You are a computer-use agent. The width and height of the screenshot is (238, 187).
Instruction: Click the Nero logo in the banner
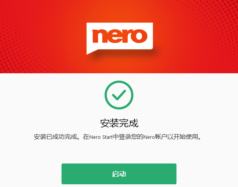coord(120,39)
